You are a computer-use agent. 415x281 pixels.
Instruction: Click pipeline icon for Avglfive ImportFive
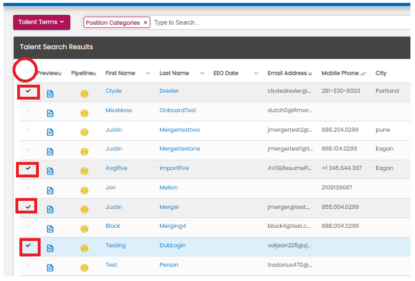(85, 171)
